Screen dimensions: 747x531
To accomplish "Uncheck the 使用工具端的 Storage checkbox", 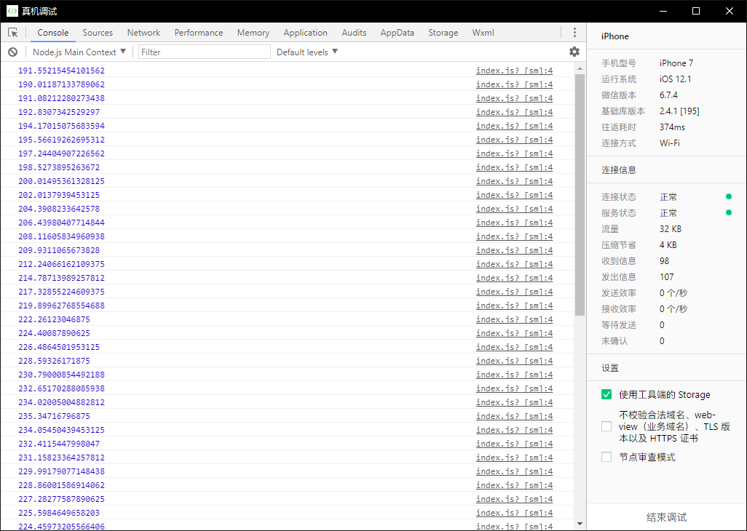I will pos(606,395).
